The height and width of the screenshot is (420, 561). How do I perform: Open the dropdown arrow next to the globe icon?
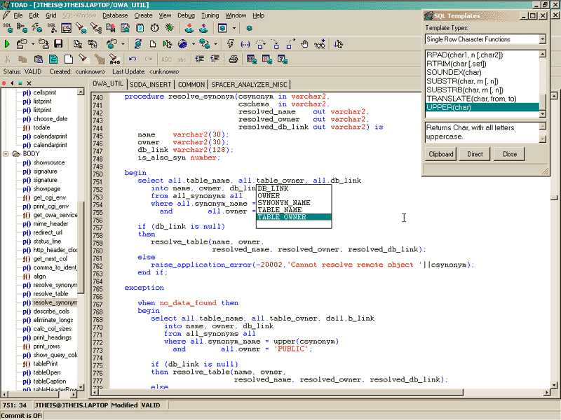(194, 44)
